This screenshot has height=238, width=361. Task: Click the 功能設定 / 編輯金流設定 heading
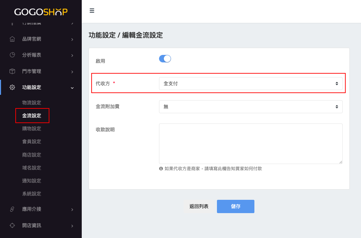pyautogui.click(x=126, y=35)
